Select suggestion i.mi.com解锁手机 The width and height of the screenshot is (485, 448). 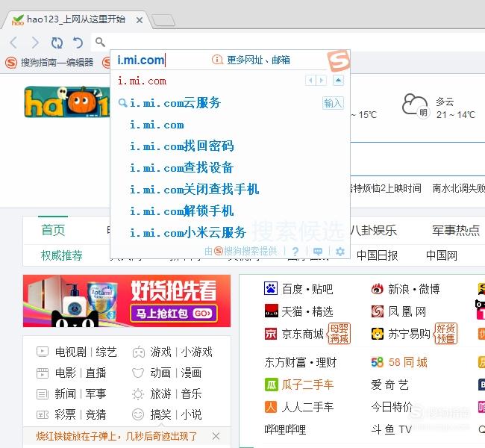click(x=181, y=211)
